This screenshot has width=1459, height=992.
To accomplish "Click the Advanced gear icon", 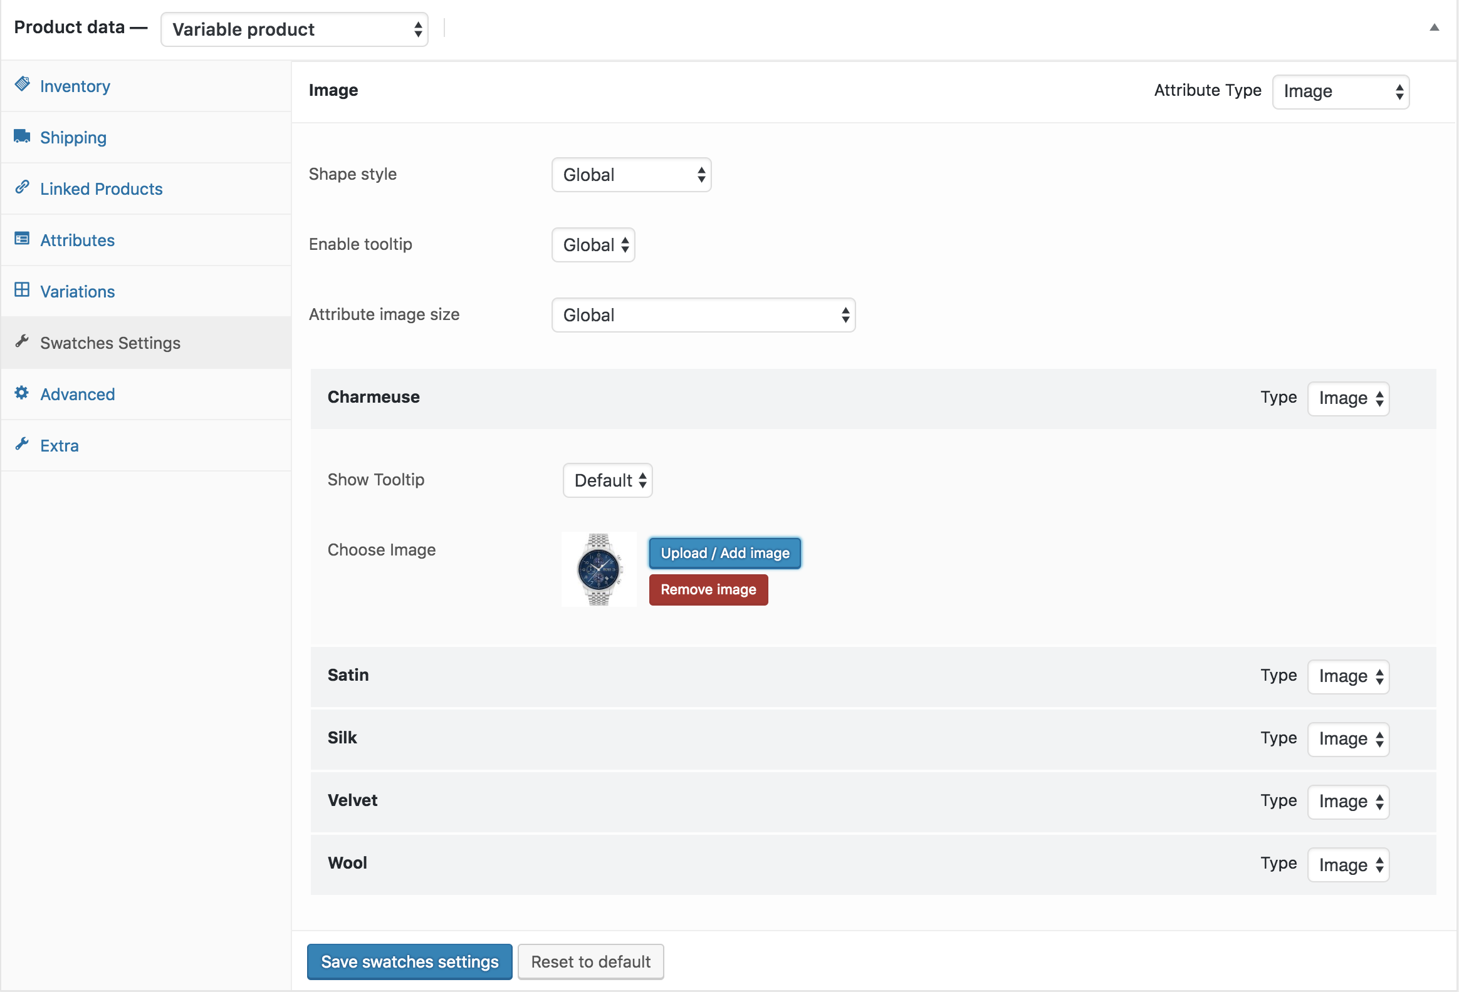I will 23,393.
